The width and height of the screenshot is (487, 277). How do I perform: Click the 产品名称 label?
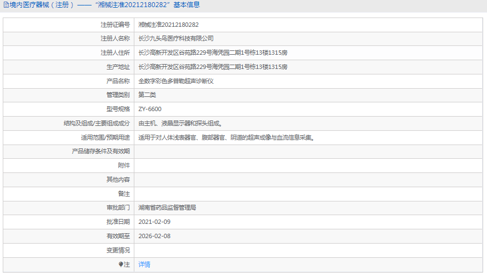coord(118,81)
